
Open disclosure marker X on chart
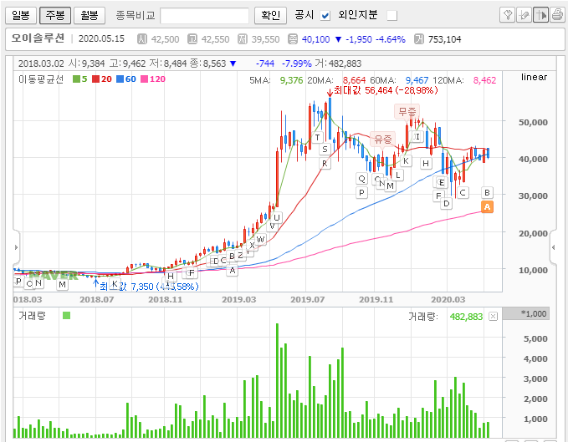(x=253, y=245)
